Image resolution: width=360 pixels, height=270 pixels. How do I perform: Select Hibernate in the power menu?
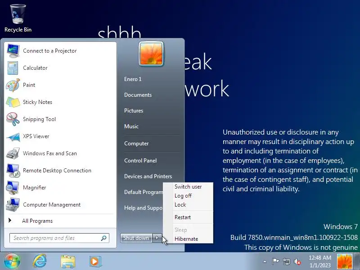186,239
